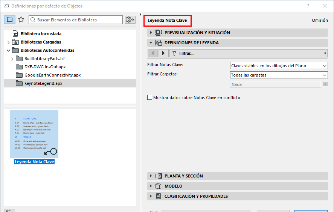
Task: Open help question mark button
Action: click(308, 6)
